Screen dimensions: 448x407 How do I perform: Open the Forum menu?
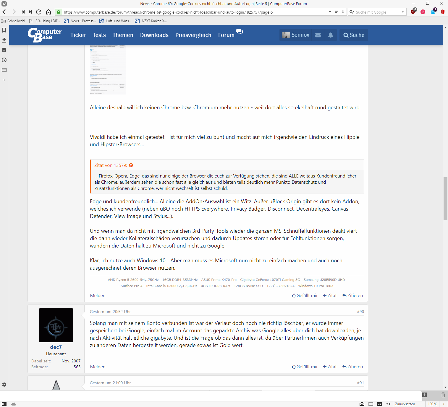coord(226,35)
